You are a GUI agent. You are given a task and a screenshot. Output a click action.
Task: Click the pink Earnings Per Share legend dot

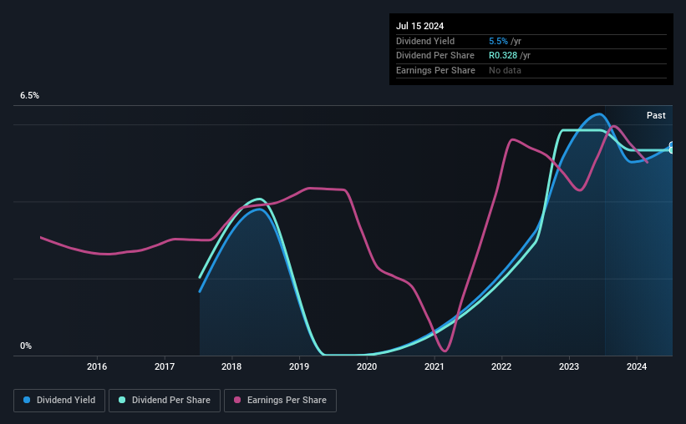[x=237, y=400]
